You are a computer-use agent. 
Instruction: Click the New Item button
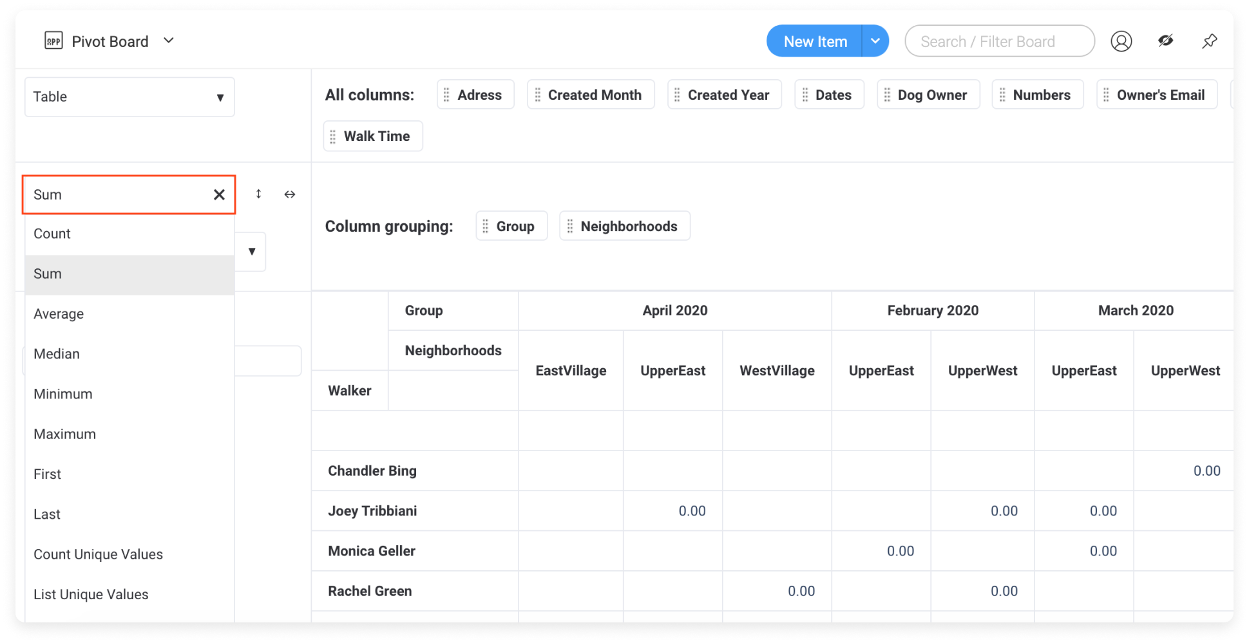point(815,41)
